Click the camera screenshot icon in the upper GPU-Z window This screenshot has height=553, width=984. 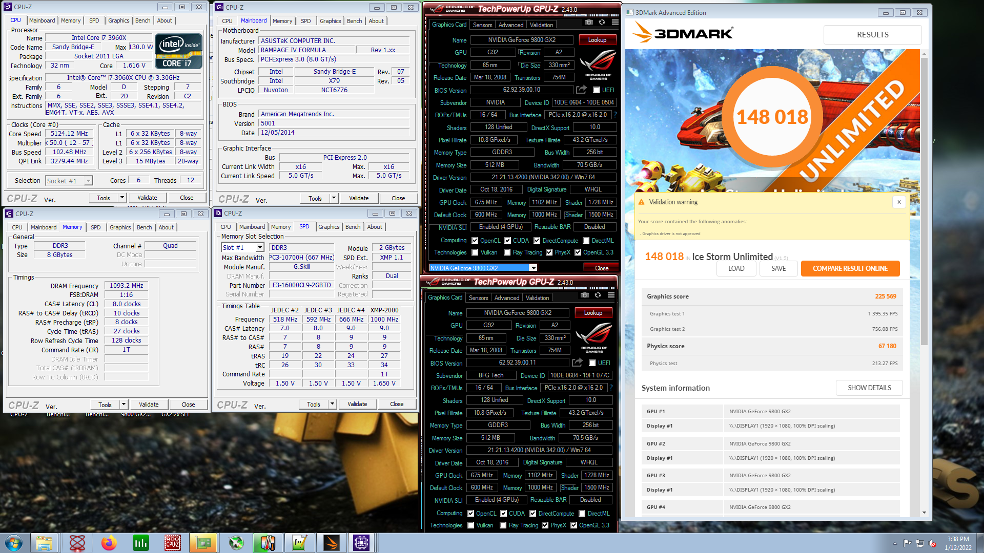click(x=589, y=23)
